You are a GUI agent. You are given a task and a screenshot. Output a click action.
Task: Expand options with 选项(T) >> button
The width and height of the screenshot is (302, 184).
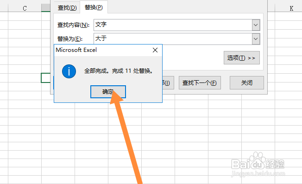[x=241, y=57]
